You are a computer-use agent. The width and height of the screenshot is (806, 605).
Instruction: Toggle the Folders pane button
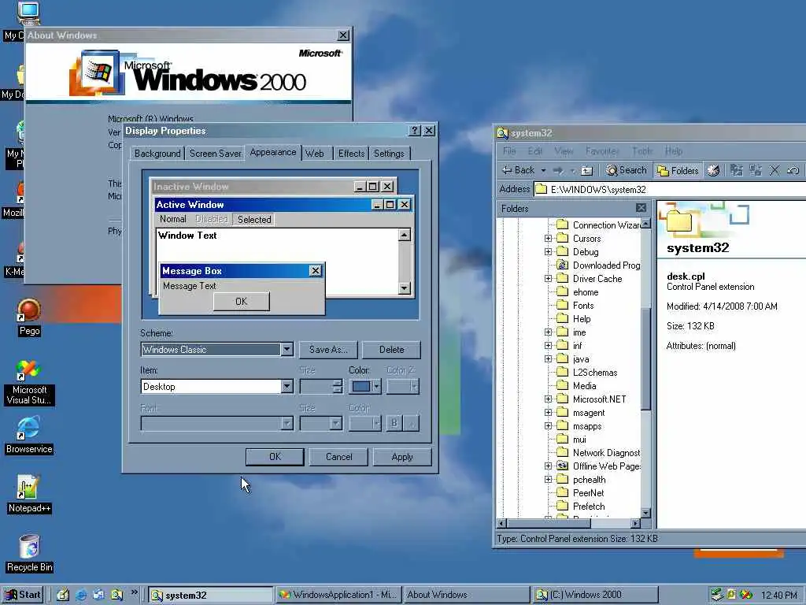point(678,170)
